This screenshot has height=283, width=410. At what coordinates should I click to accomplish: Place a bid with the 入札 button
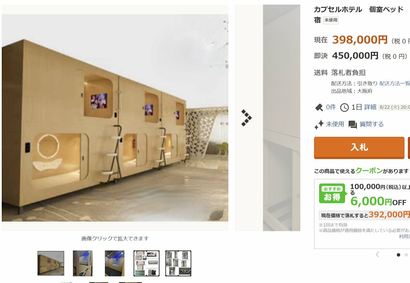pyautogui.click(x=359, y=147)
